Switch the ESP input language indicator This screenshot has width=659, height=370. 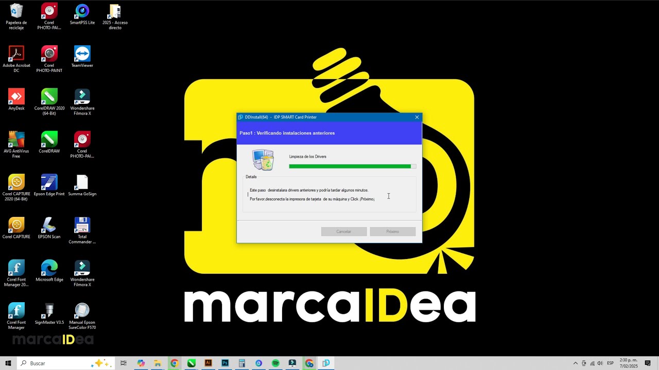coord(610,363)
